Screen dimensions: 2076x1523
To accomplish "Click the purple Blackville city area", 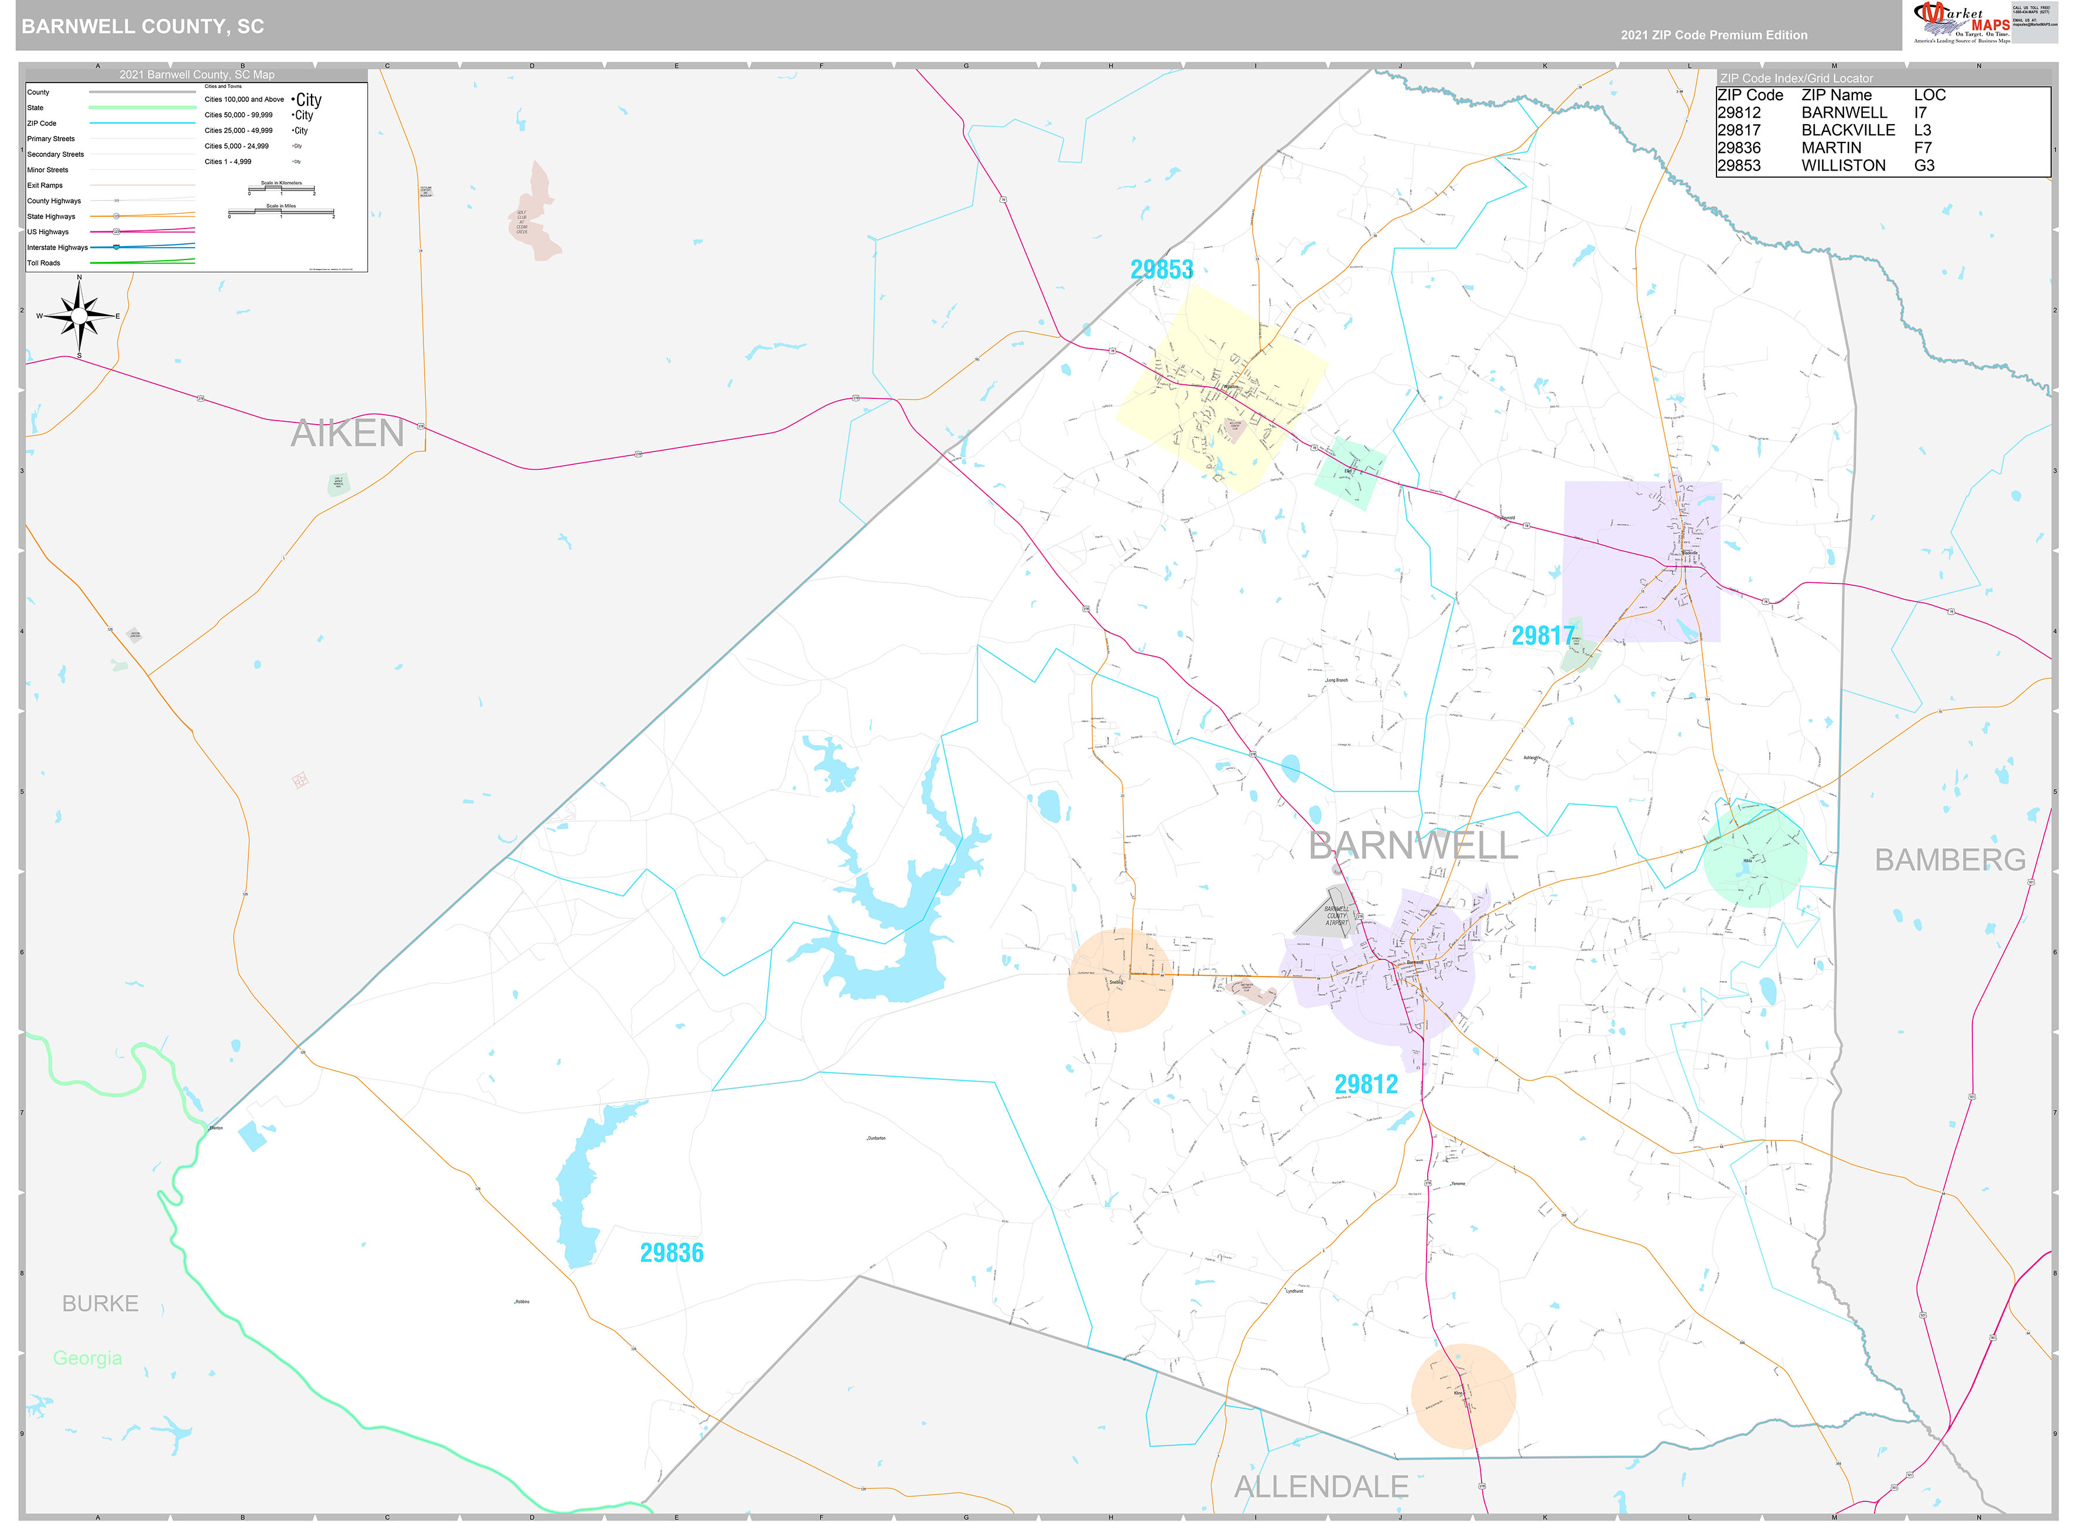I will click(1642, 561).
